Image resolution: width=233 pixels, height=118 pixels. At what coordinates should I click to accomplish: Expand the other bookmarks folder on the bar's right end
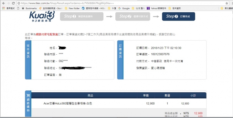click(227, 8)
